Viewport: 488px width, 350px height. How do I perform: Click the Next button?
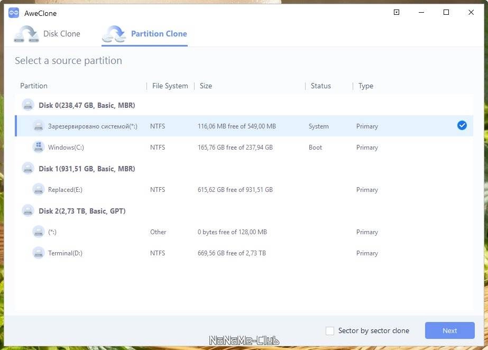(x=450, y=330)
